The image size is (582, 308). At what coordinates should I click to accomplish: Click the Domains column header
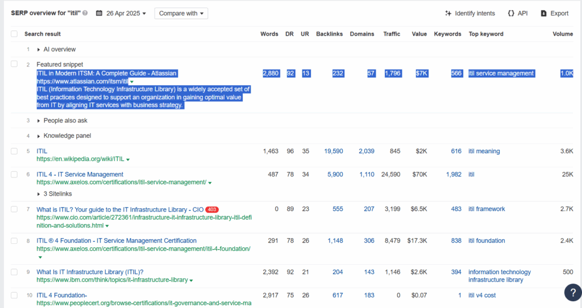pyautogui.click(x=362, y=33)
